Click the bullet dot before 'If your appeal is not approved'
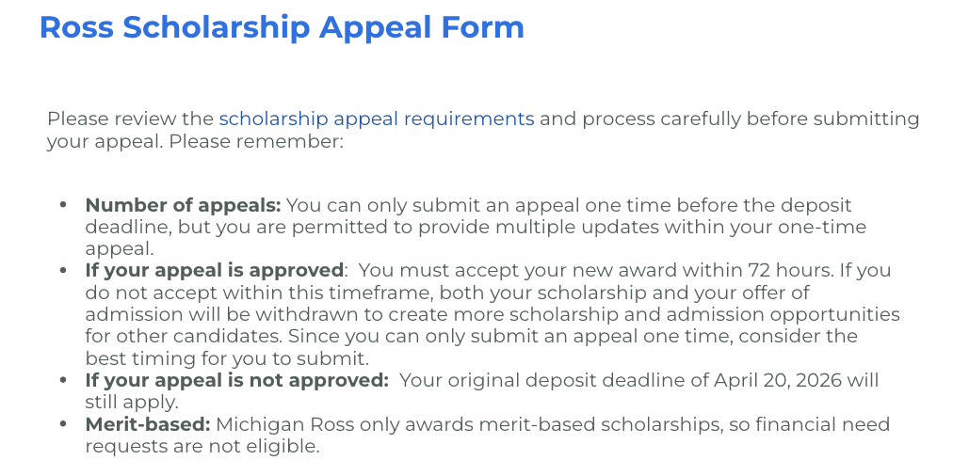Image resolution: width=953 pixels, height=476 pixels. [63, 380]
